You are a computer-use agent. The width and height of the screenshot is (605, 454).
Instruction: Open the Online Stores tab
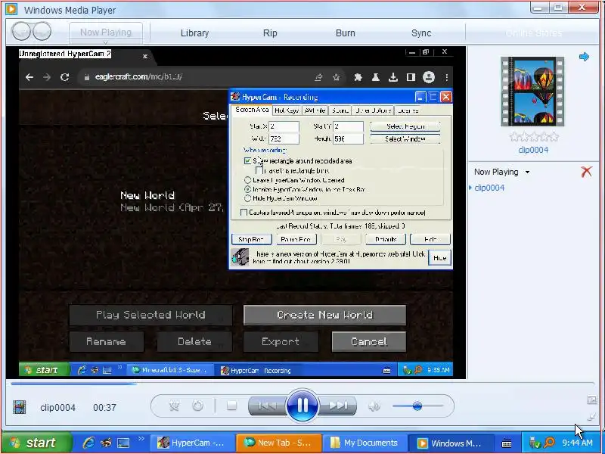[534, 33]
